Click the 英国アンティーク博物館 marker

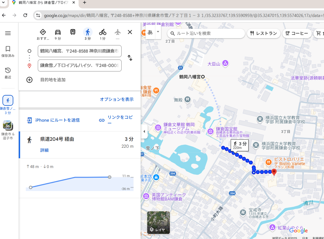click(x=146, y=196)
